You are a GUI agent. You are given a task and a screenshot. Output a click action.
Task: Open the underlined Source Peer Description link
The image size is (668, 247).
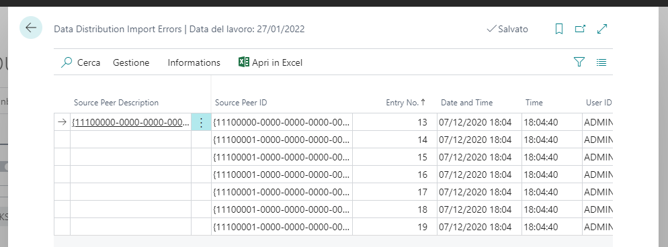pos(131,122)
